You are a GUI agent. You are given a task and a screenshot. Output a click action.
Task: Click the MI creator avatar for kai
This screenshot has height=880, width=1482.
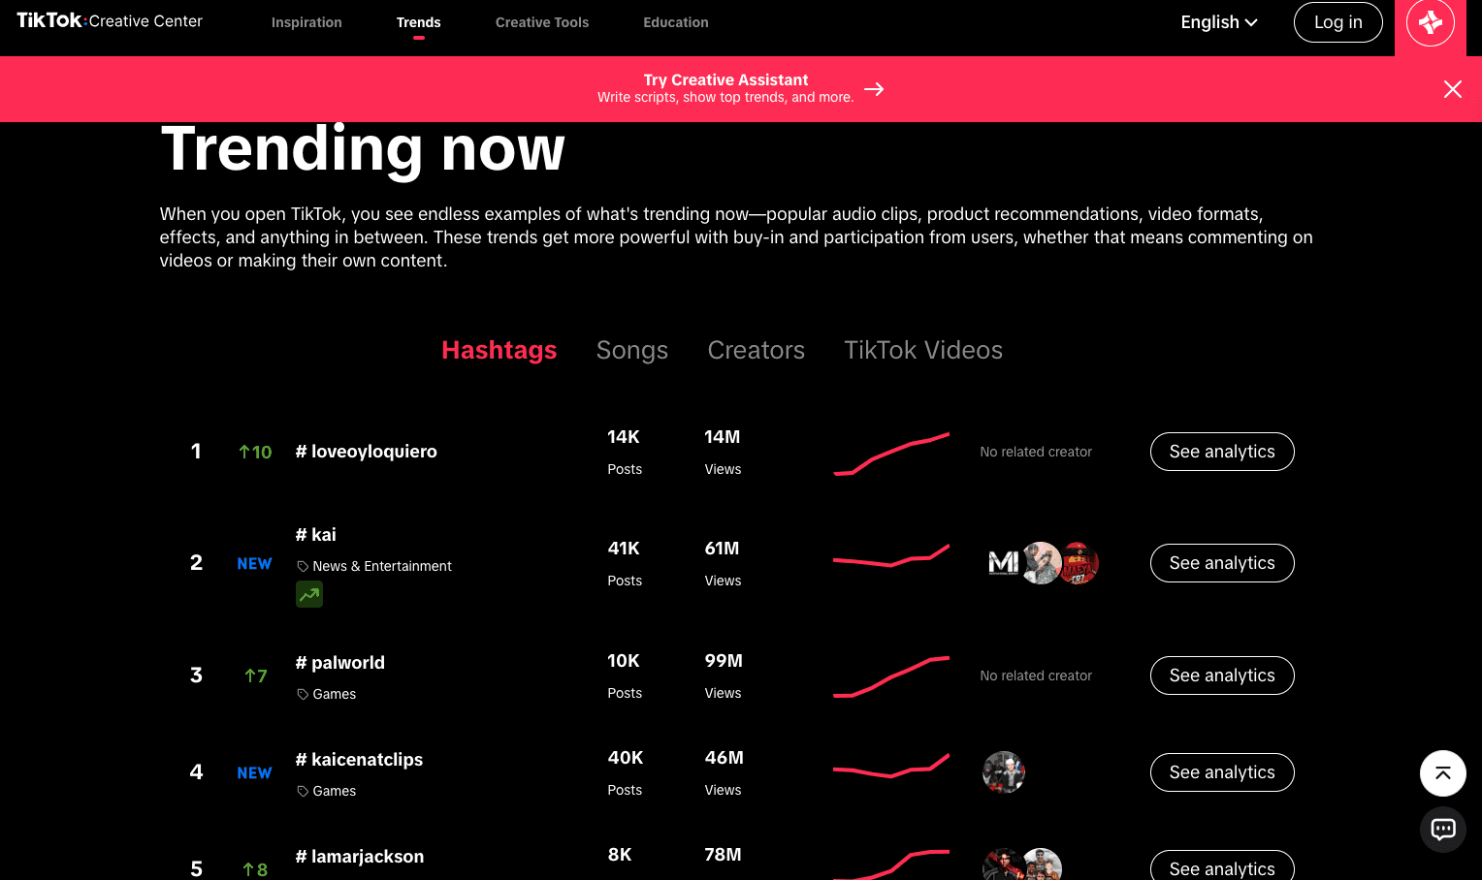tap(1003, 563)
